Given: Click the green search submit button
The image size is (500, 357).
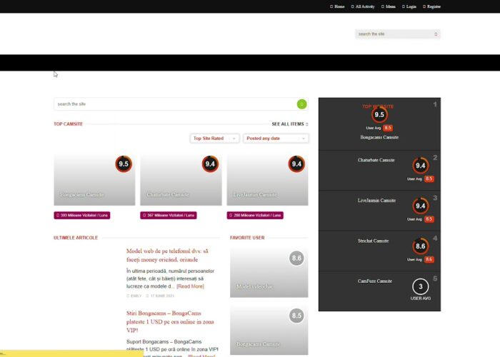Looking at the screenshot, I should tap(301, 104).
